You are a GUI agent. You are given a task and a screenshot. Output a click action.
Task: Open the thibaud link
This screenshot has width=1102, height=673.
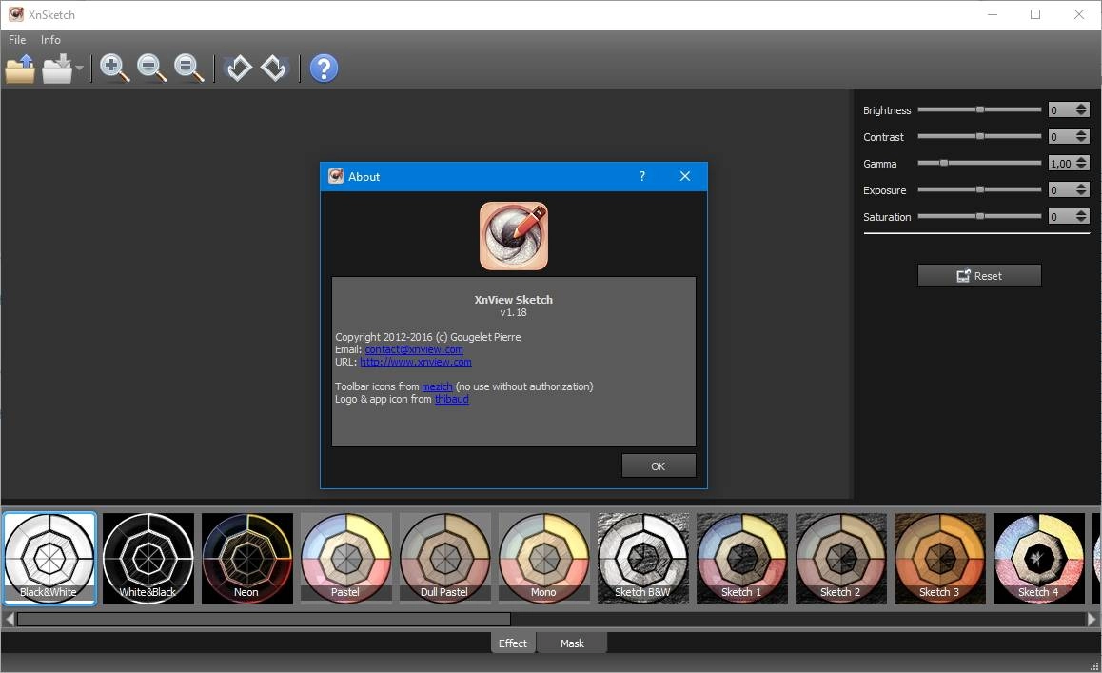452,400
